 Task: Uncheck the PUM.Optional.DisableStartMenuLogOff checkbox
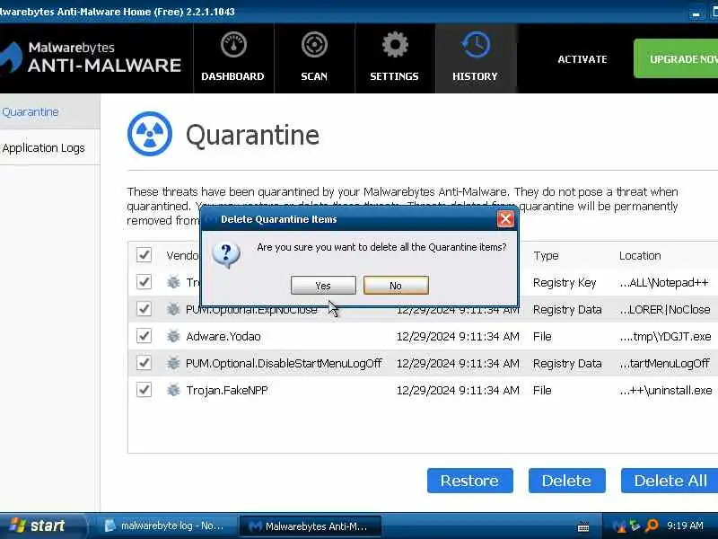tap(144, 363)
